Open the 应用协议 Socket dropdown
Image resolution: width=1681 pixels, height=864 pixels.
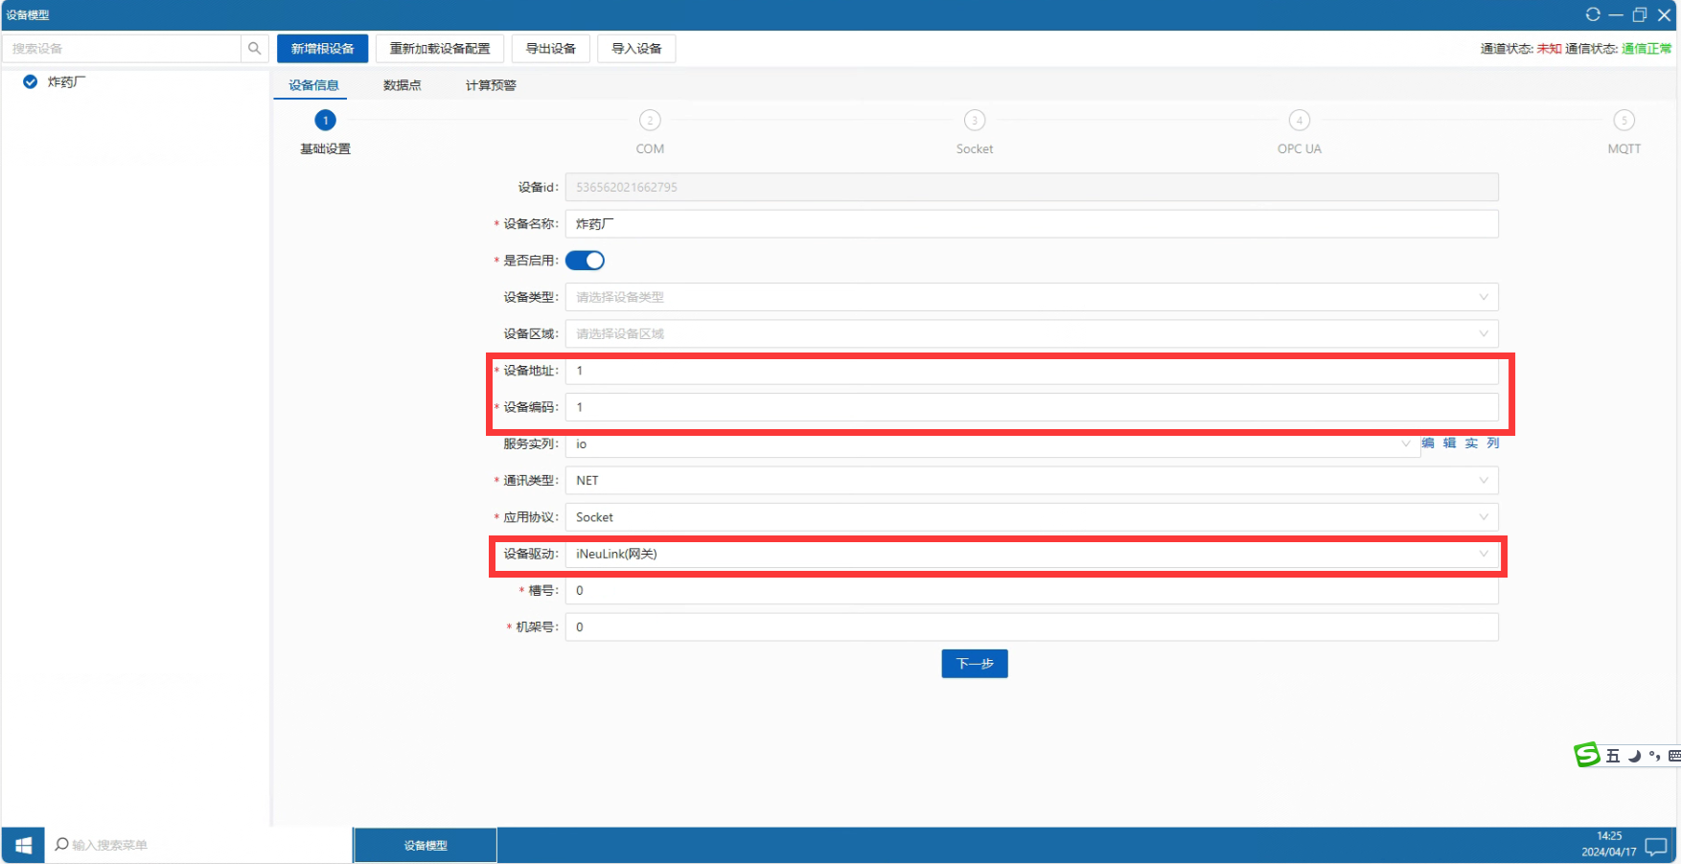pos(1031,517)
